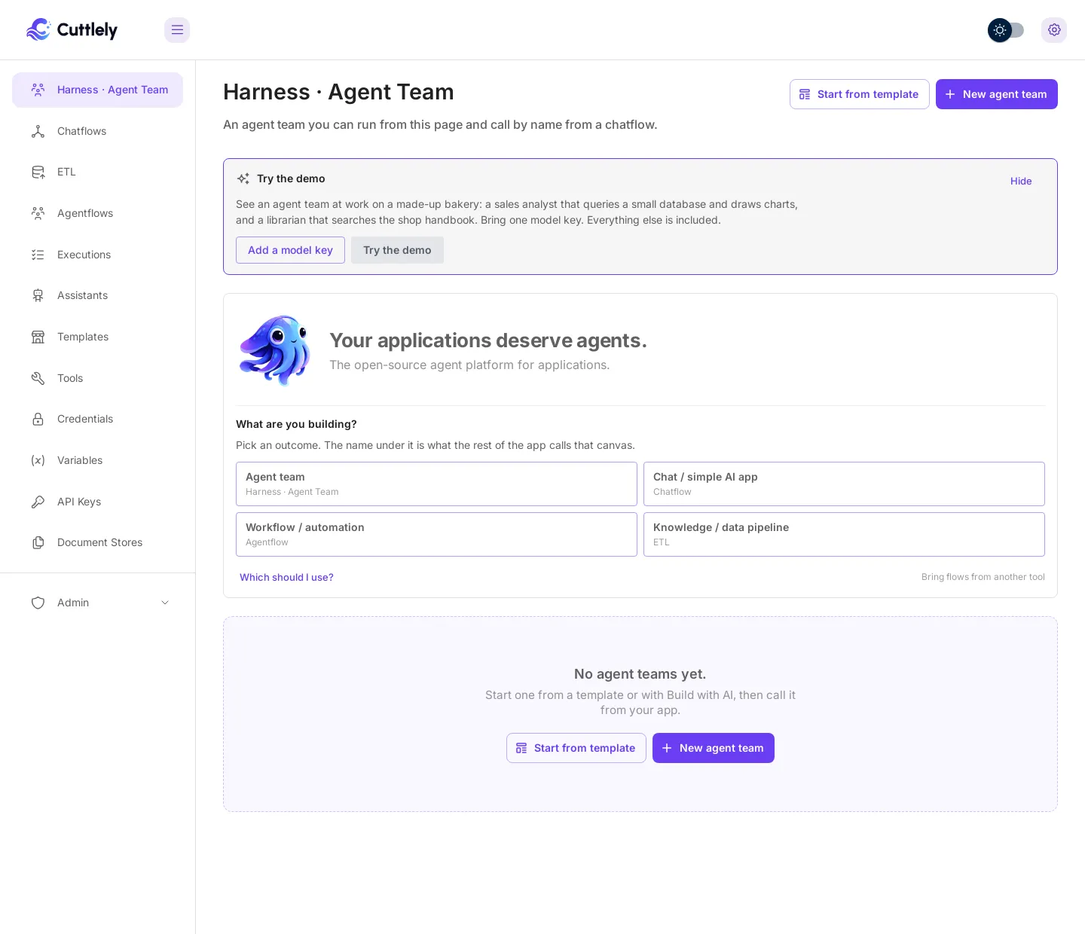Click the Cuttlely logo icon
This screenshot has height=934, width=1085.
pos(38,29)
